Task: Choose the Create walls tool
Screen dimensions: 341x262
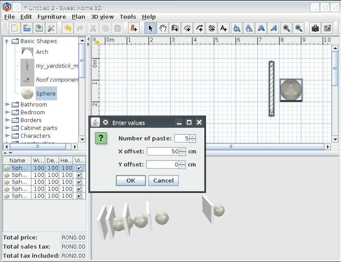Action: click(x=175, y=28)
